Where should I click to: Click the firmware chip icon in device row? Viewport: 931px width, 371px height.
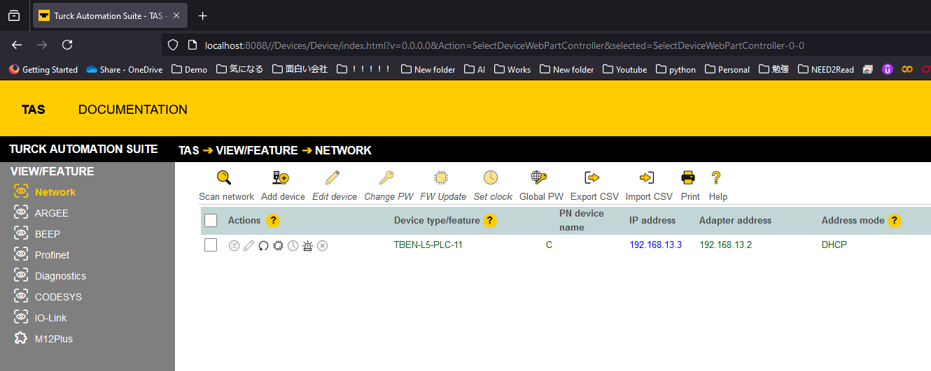click(x=278, y=245)
